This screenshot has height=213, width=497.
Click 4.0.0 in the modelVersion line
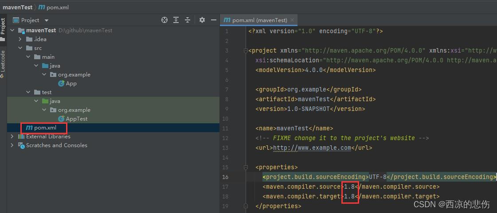(314, 70)
